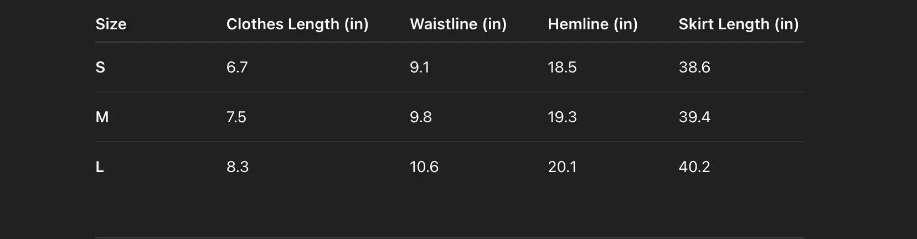
Task: Click the 20.1 hemline value
Action: pos(562,167)
